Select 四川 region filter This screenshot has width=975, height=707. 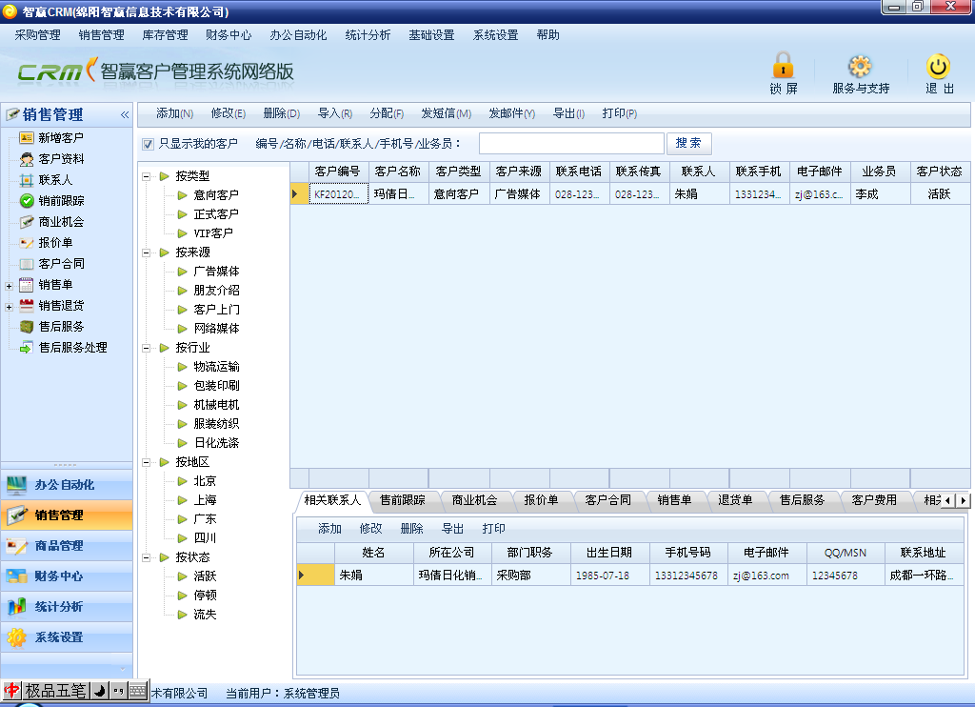[205, 538]
